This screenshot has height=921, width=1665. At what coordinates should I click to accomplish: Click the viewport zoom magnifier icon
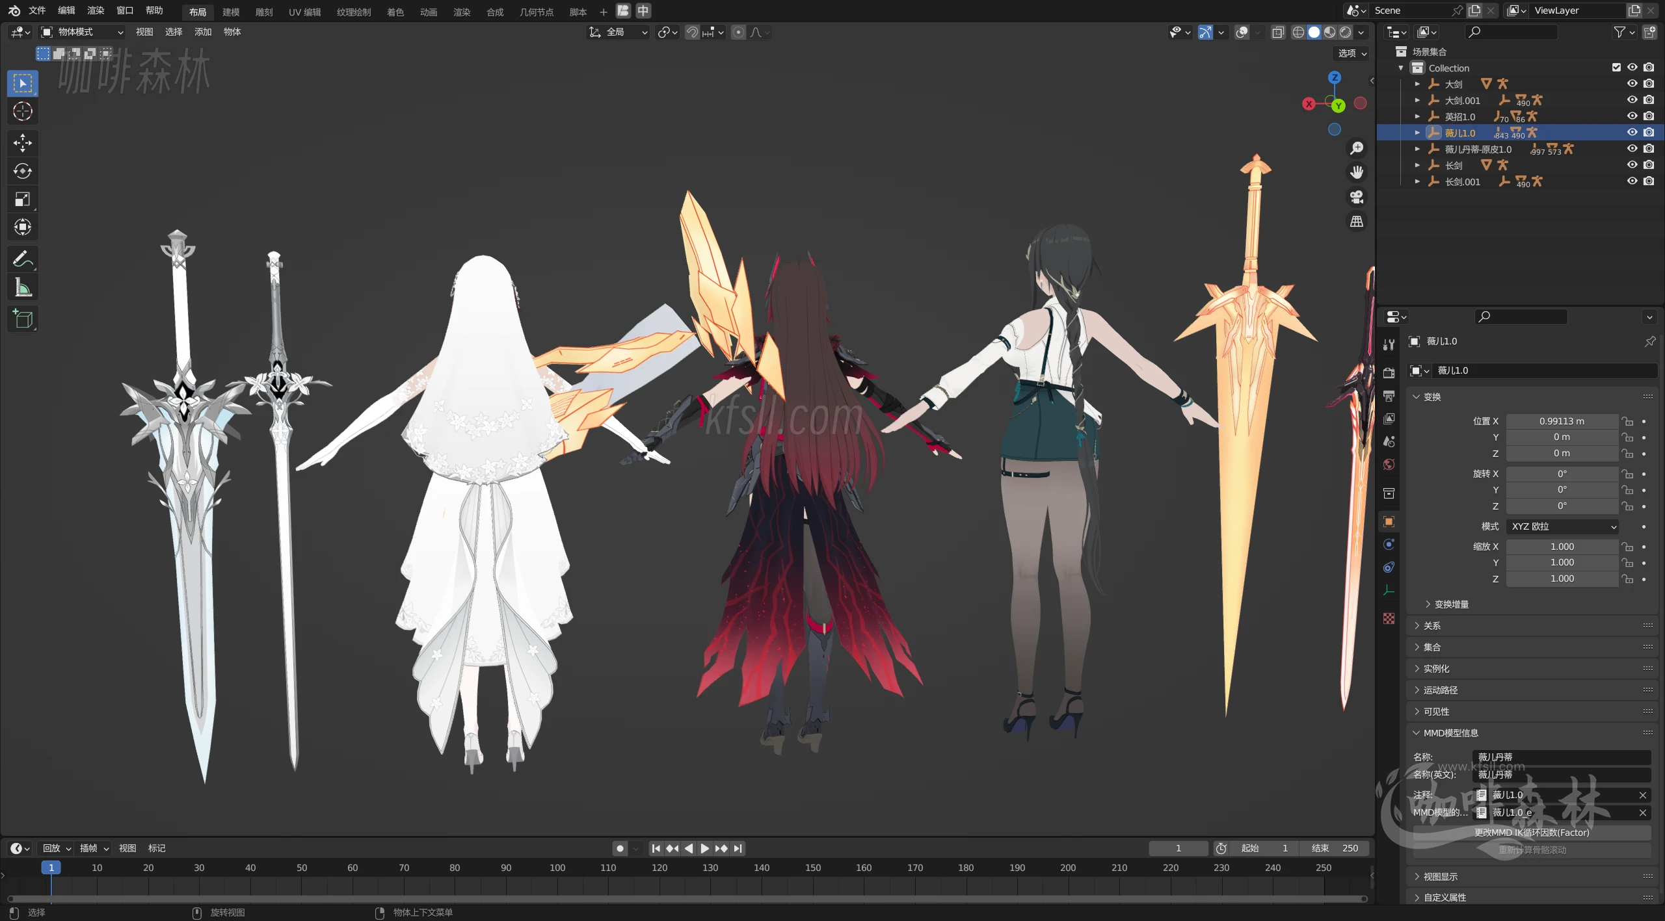1357,148
